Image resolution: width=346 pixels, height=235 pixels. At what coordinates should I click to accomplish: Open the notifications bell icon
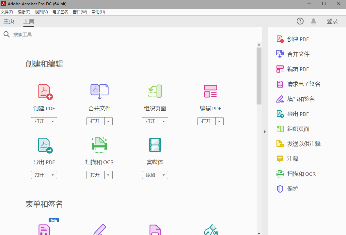(x=313, y=21)
